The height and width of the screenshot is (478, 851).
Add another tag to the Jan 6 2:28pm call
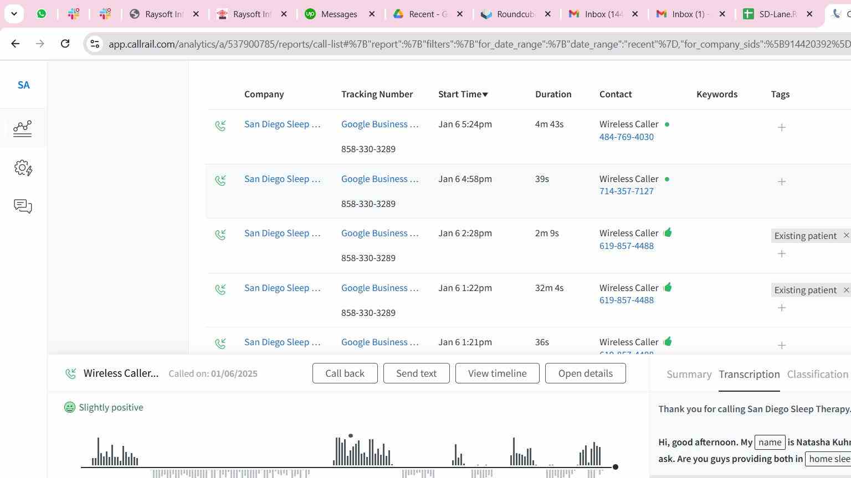tap(782, 254)
